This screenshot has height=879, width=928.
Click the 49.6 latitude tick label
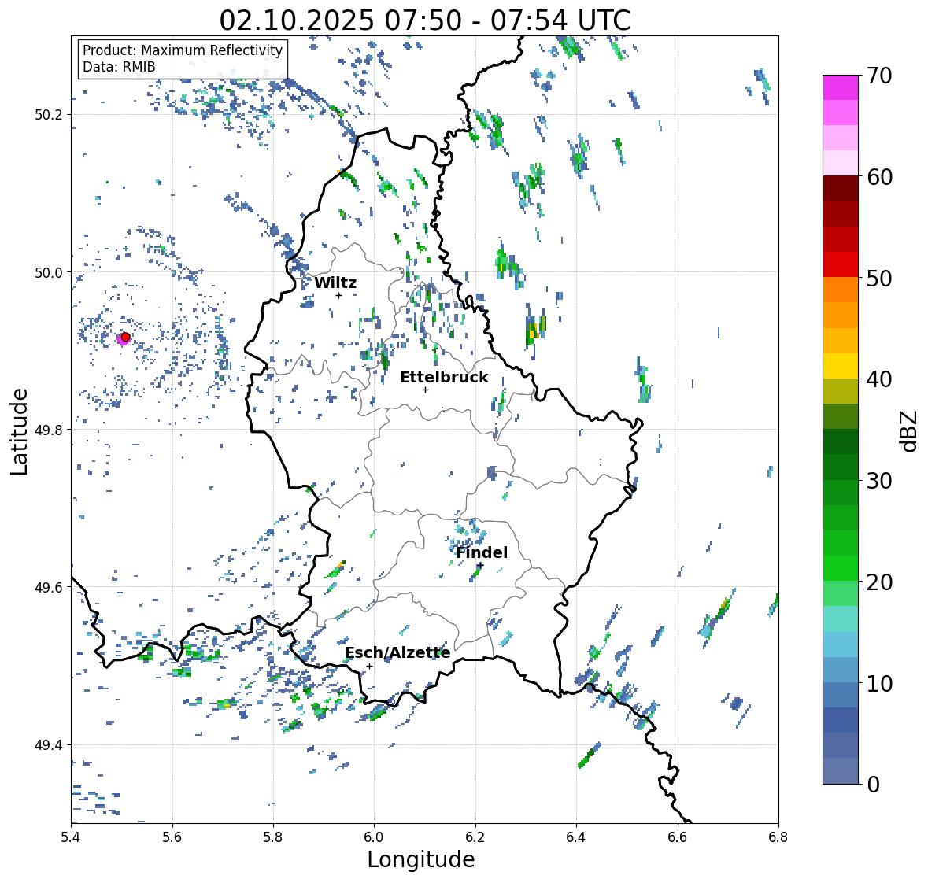[x=50, y=587]
